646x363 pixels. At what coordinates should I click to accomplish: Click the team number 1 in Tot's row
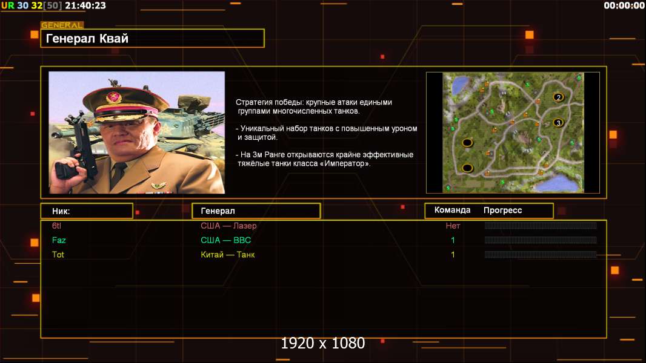click(453, 255)
